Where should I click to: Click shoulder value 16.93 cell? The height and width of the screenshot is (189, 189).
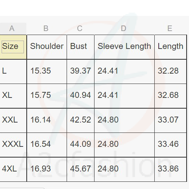click(x=47, y=170)
